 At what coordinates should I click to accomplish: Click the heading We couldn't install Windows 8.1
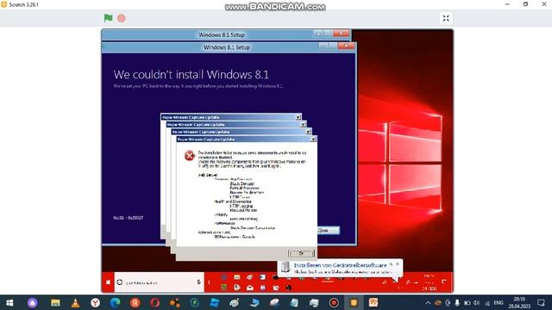click(x=191, y=75)
